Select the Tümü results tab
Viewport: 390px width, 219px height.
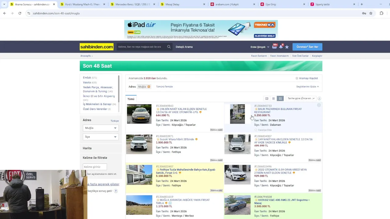click(131, 99)
